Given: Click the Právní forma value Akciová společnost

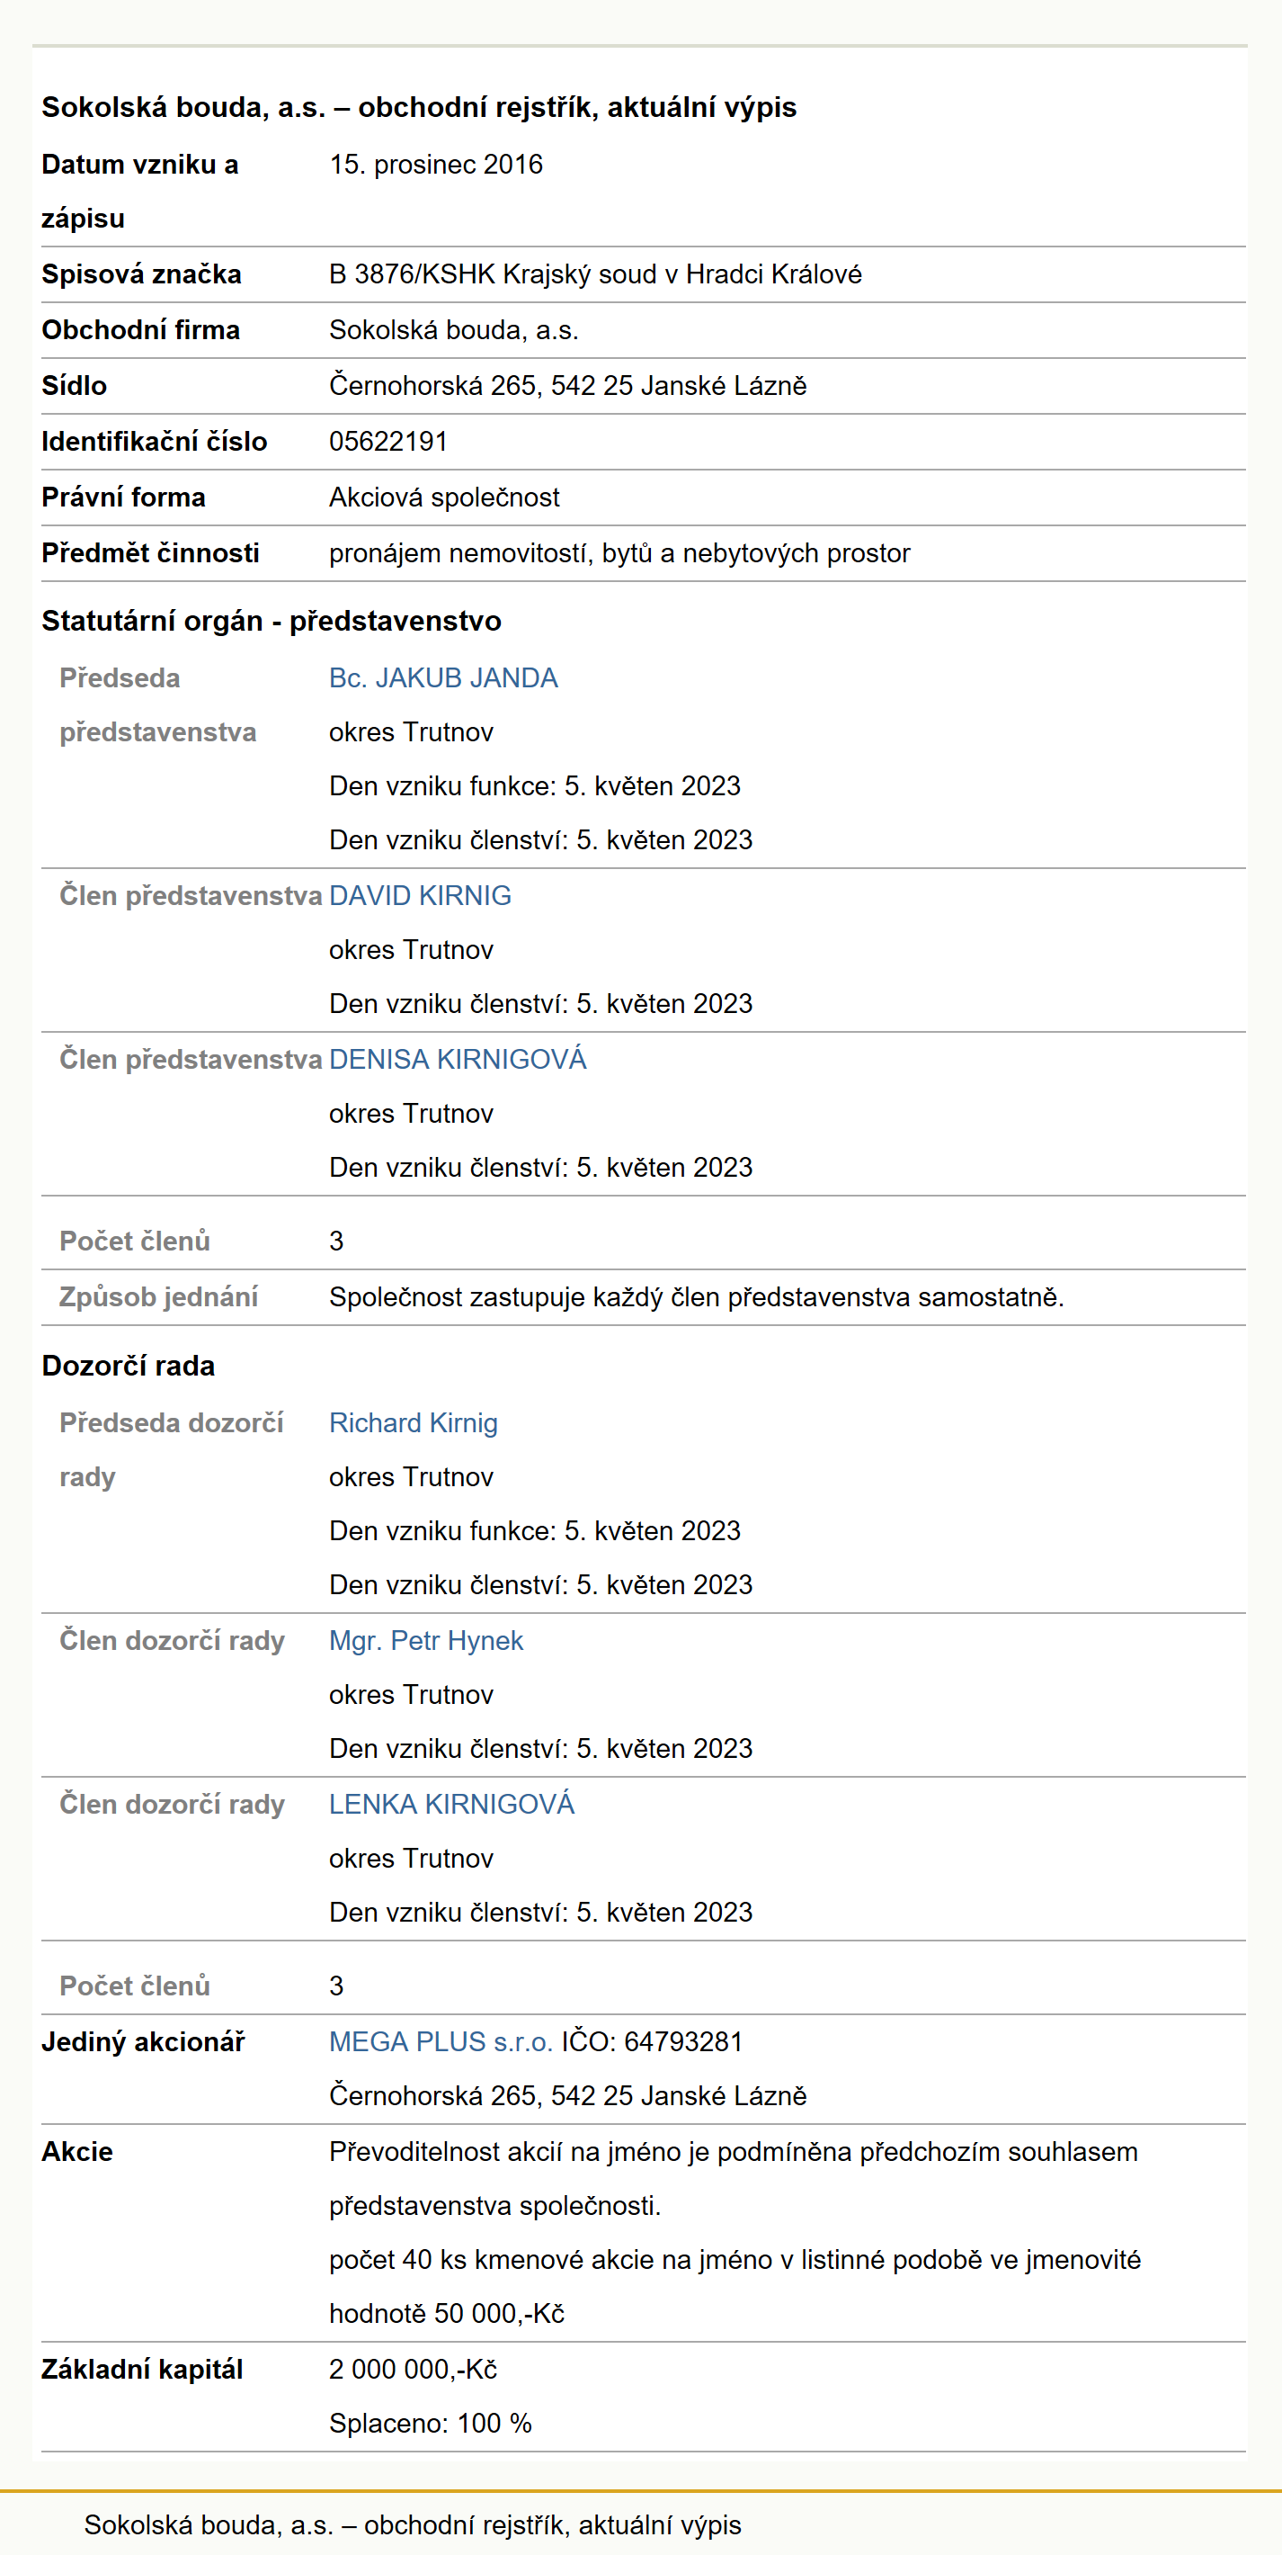Looking at the screenshot, I should 445,498.
